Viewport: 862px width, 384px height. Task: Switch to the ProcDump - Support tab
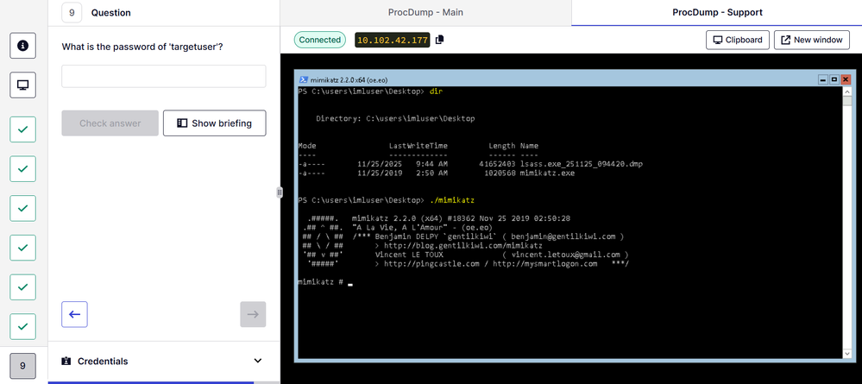click(x=716, y=13)
